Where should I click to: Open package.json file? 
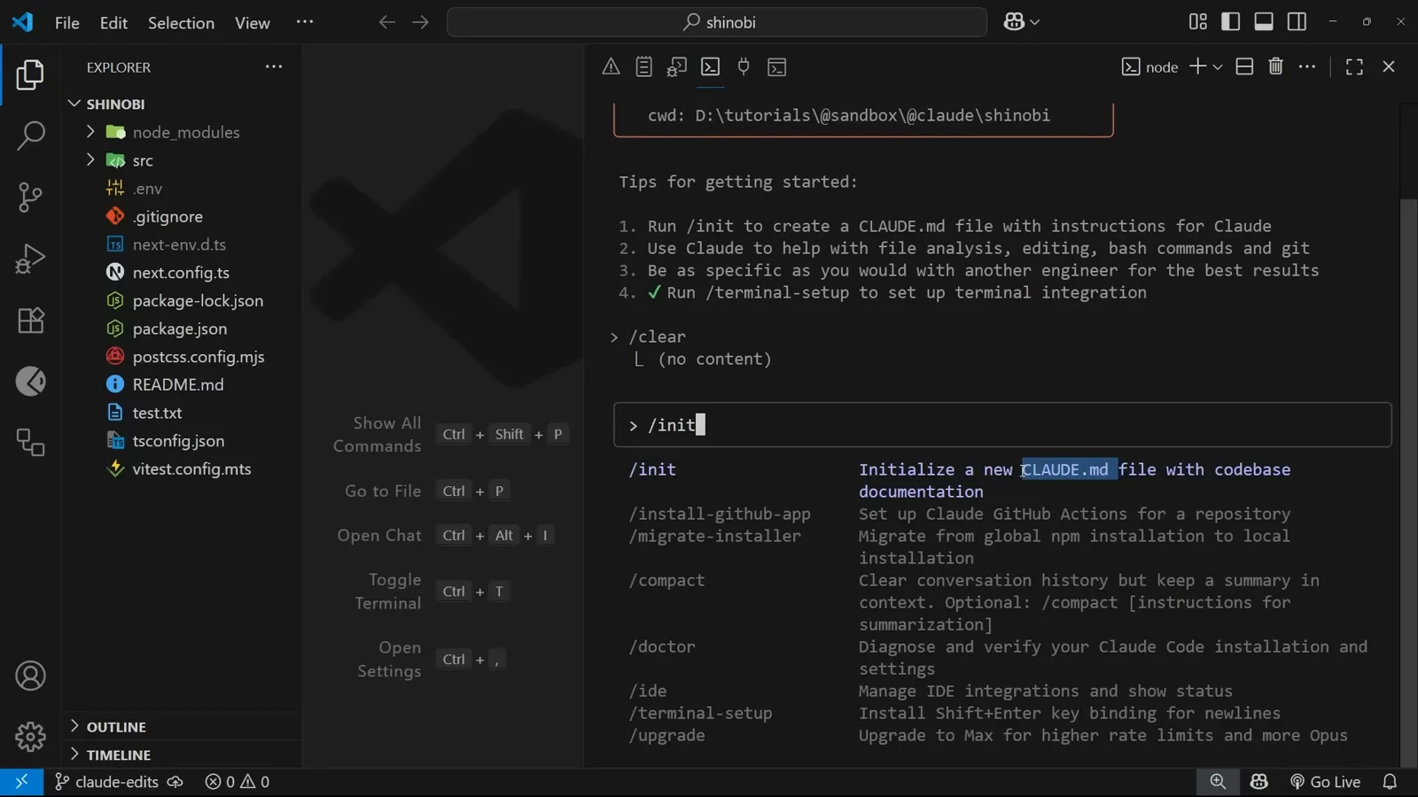click(x=180, y=329)
